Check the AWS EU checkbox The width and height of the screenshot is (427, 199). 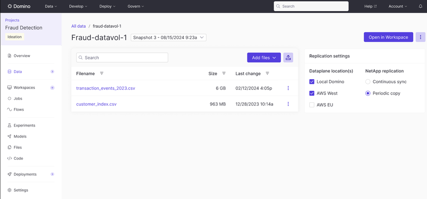[312, 105]
